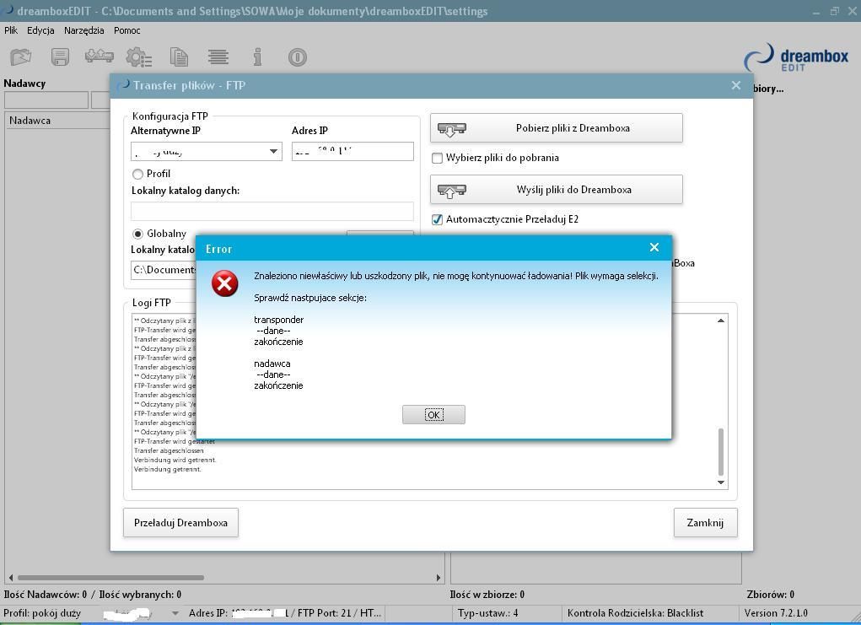This screenshot has width=861, height=625.
Task: Click the 'Konfiguracja FTP' group label
Action: 170,116
